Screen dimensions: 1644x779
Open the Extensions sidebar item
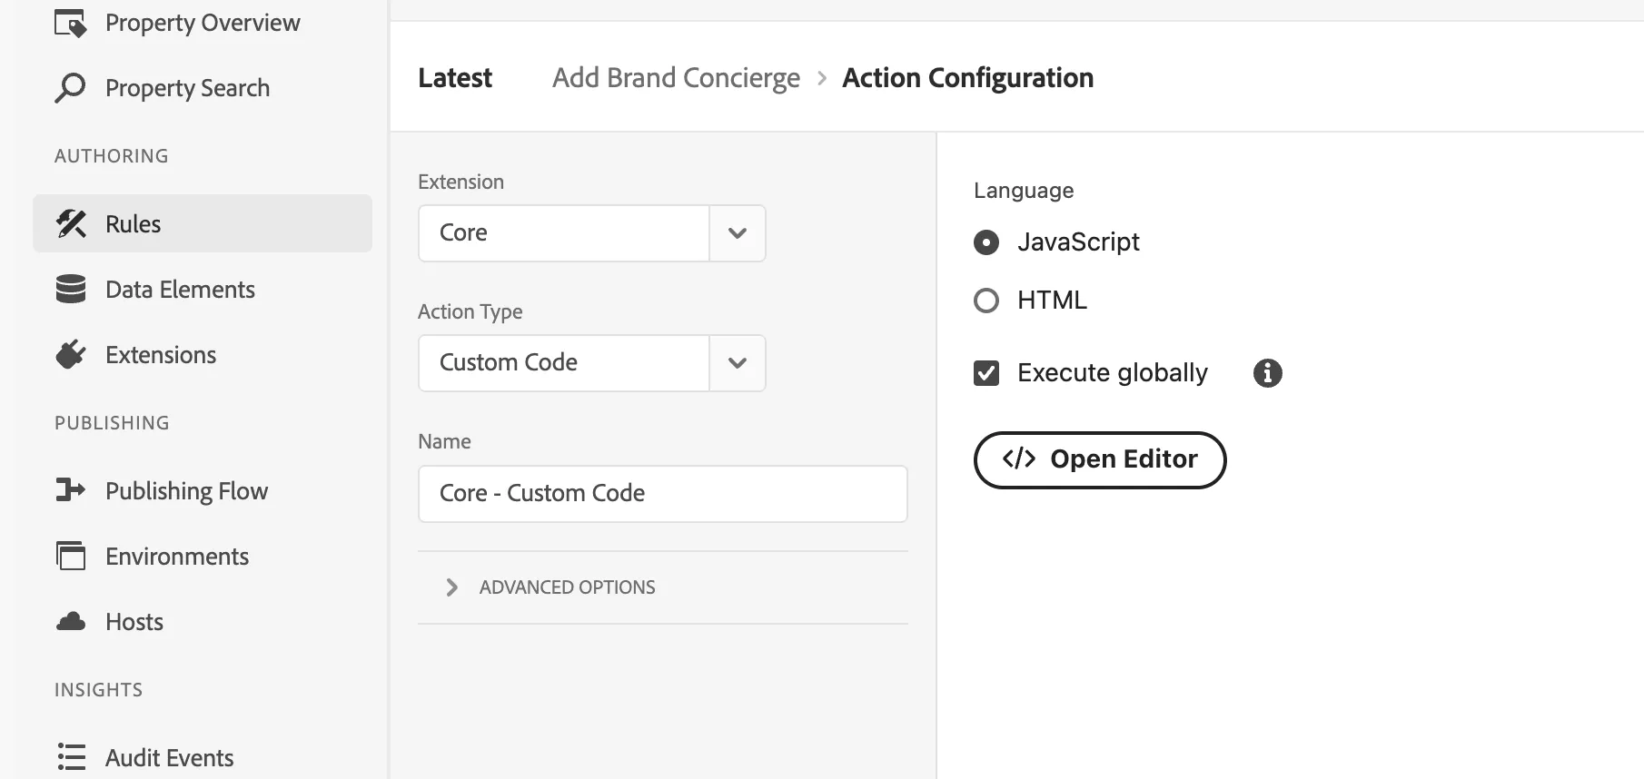[x=161, y=355]
